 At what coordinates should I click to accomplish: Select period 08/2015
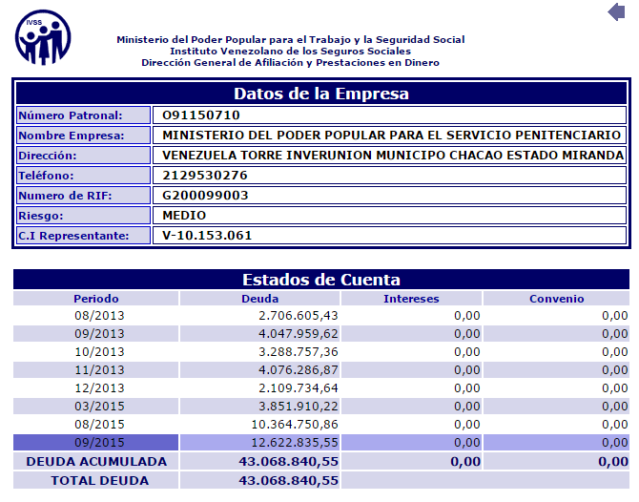point(99,424)
